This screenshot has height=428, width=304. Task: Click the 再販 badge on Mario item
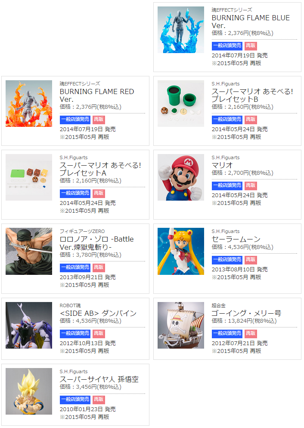pos(251,186)
